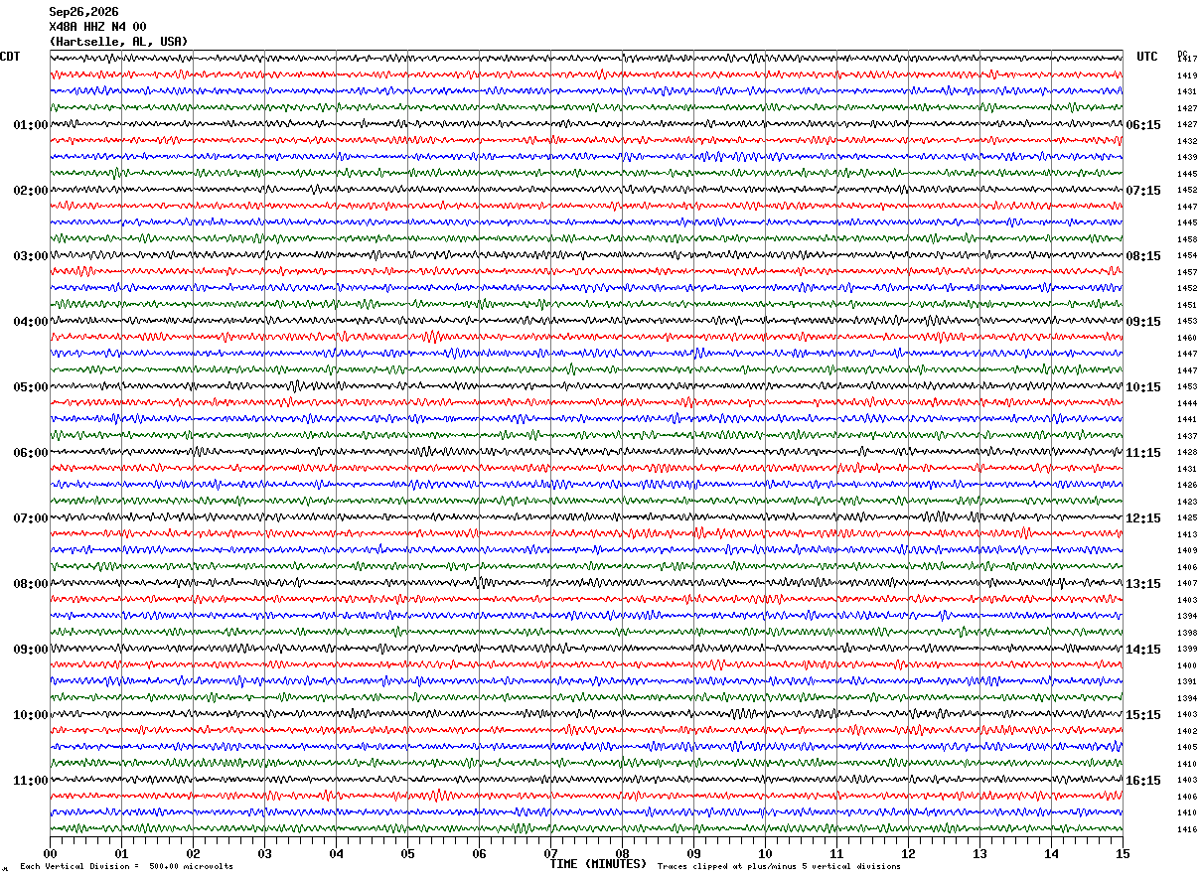The width and height of the screenshot is (1202, 880).
Task: Click the 06:15 UTC time label
Action: pyautogui.click(x=1143, y=125)
